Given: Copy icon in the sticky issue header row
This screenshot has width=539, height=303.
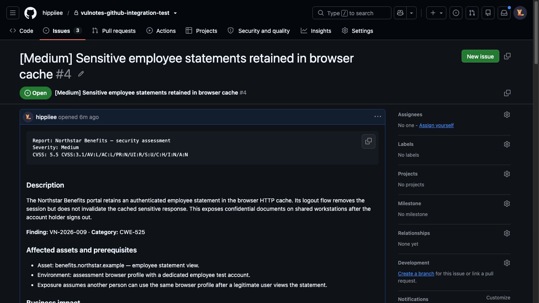Looking at the screenshot, I should pos(507,93).
